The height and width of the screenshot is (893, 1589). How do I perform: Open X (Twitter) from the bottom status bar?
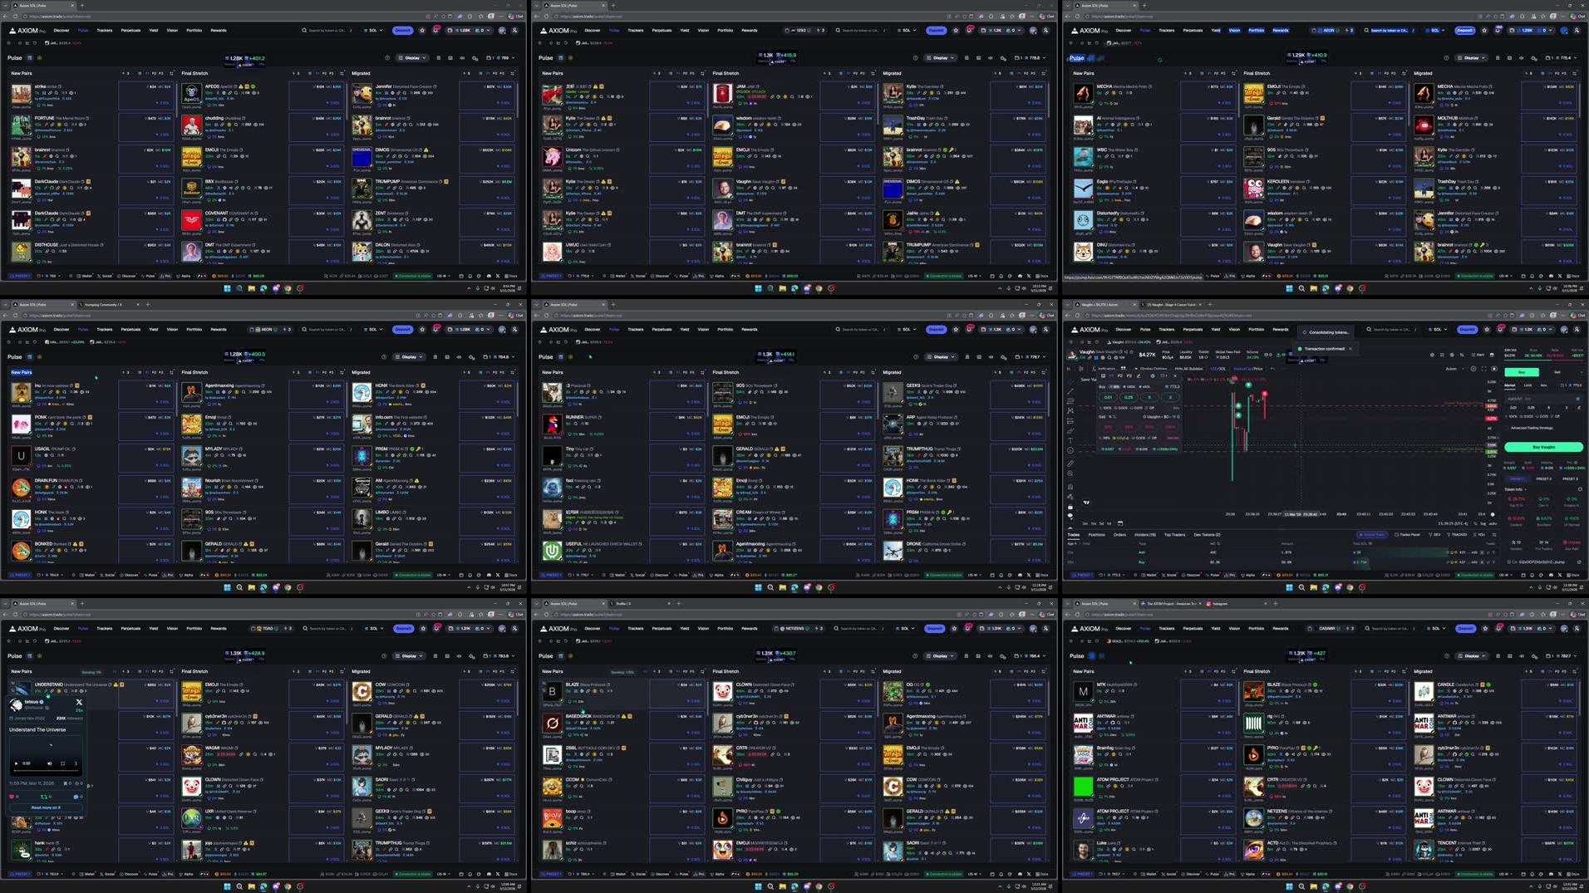click(x=1560, y=575)
